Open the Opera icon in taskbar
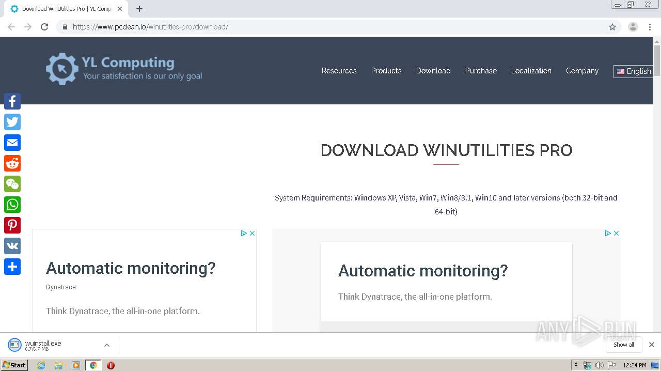This screenshot has height=372, width=661. point(111,365)
